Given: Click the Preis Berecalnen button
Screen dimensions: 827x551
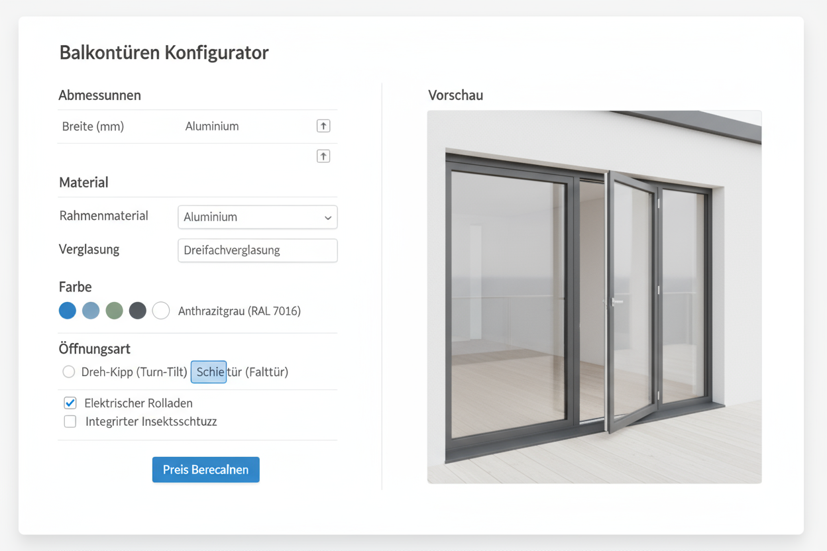Looking at the screenshot, I should 206,470.
